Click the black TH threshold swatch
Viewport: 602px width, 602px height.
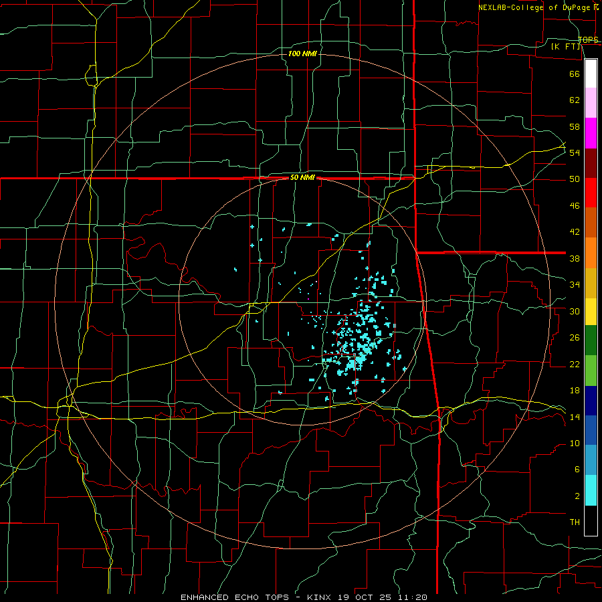[x=591, y=520]
